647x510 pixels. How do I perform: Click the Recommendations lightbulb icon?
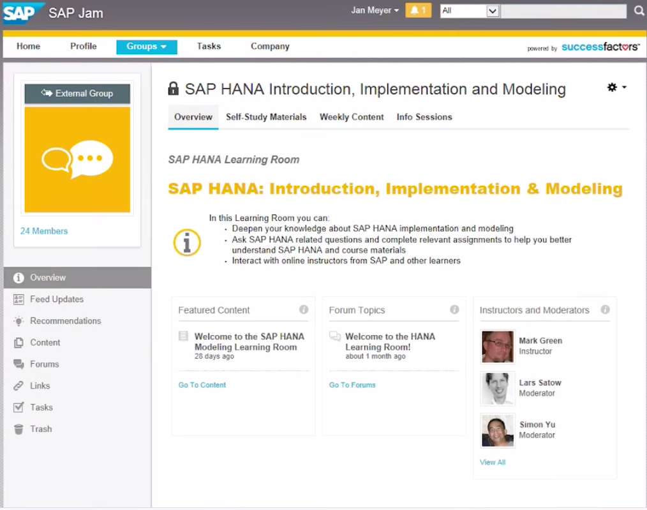[19, 321]
